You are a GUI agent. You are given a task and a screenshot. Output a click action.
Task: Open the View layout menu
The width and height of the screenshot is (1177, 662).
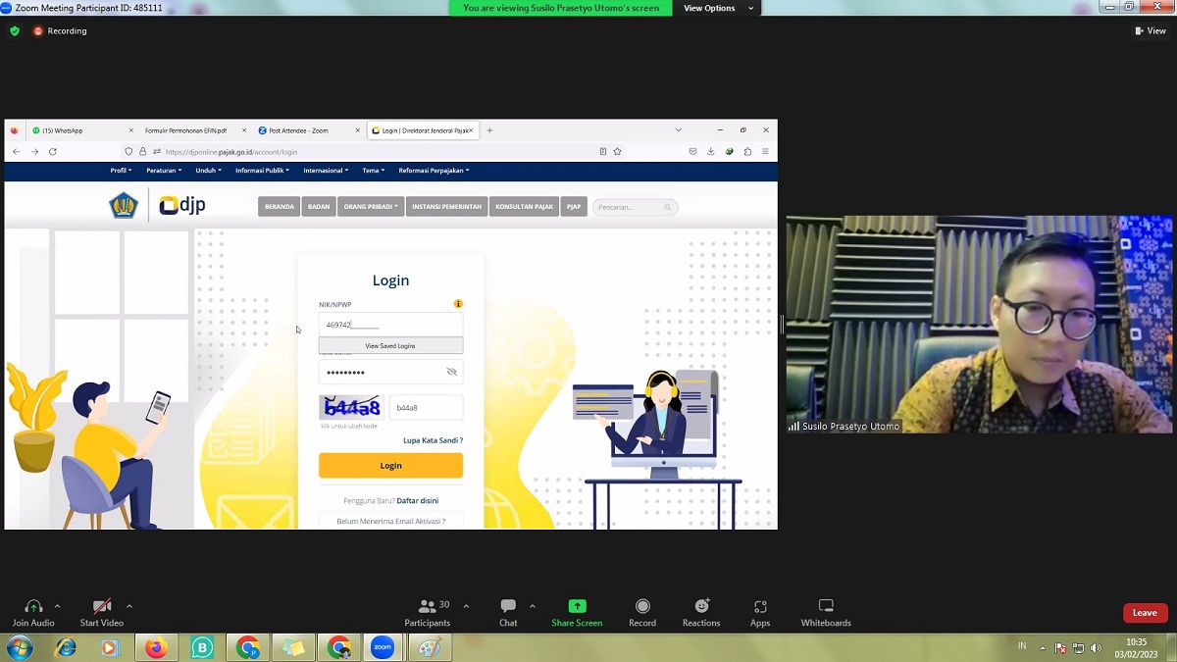(1151, 30)
